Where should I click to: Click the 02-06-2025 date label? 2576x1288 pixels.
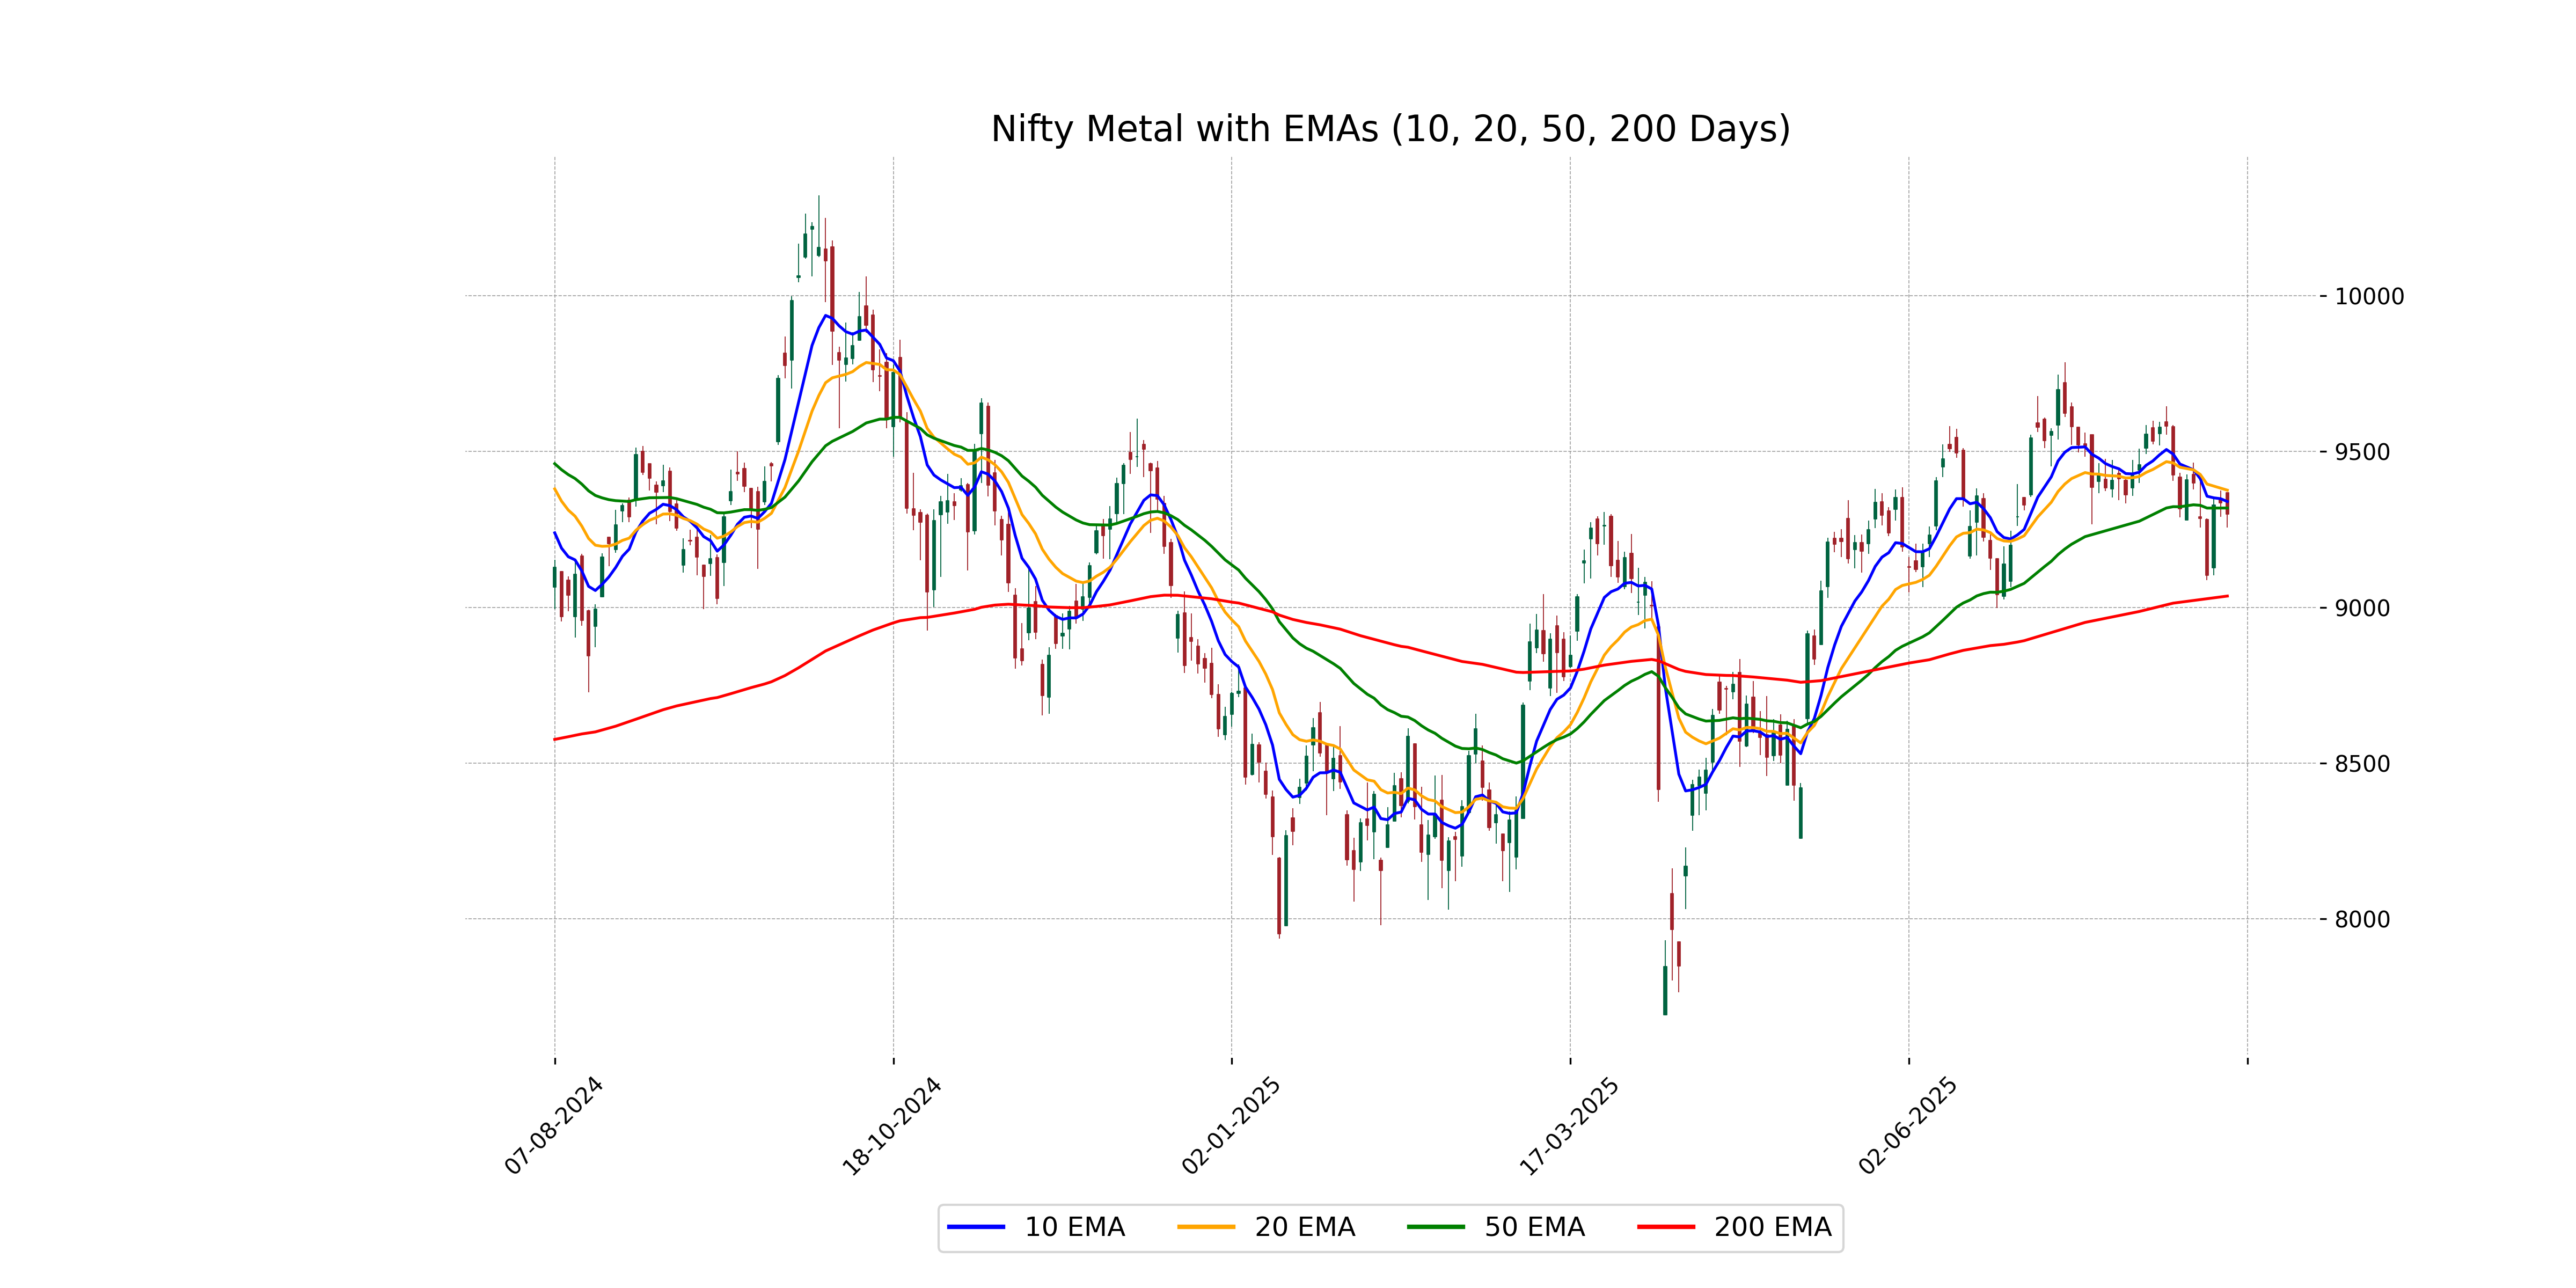(x=1909, y=1126)
